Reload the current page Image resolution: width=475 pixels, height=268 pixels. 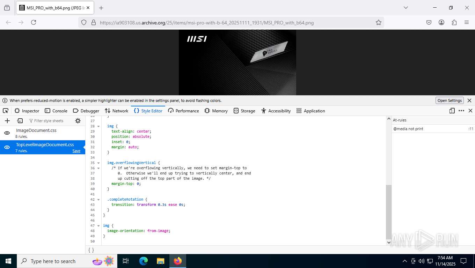pyautogui.click(x=34, y=22)
